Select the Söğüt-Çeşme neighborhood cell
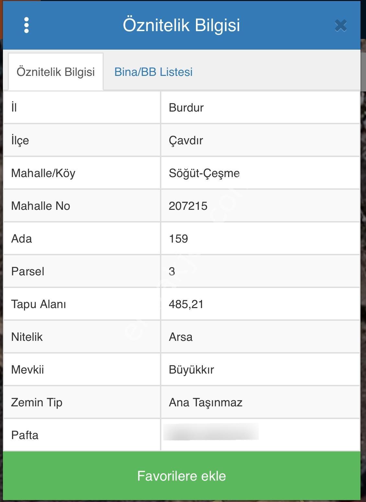 [260, 173]
